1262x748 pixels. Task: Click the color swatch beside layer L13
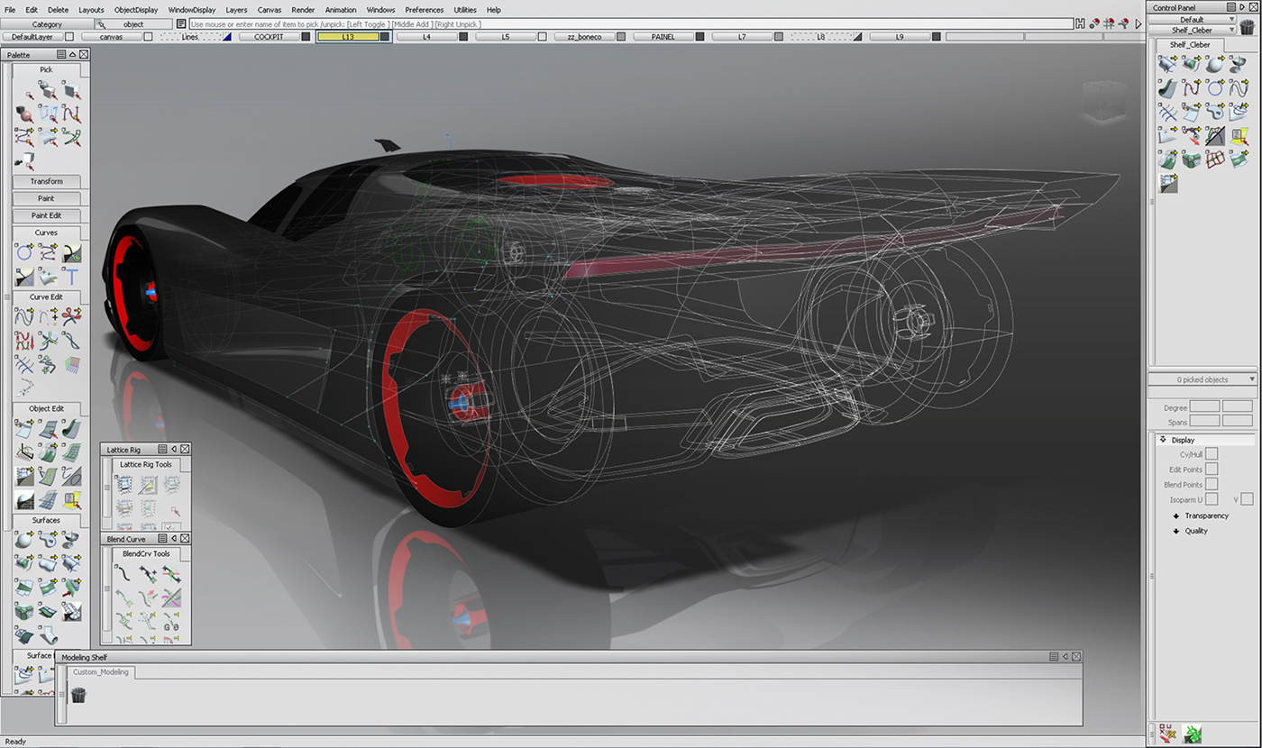click(x=385, y=37)
